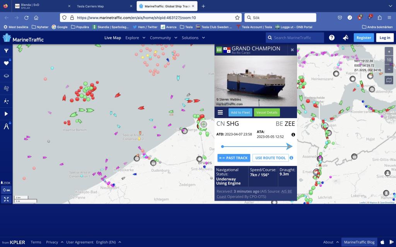Open Andra bokmärken bookmarks folder
Image resolution: width=396 pixels, height=247 pixels.
click(x=377, y=27)
